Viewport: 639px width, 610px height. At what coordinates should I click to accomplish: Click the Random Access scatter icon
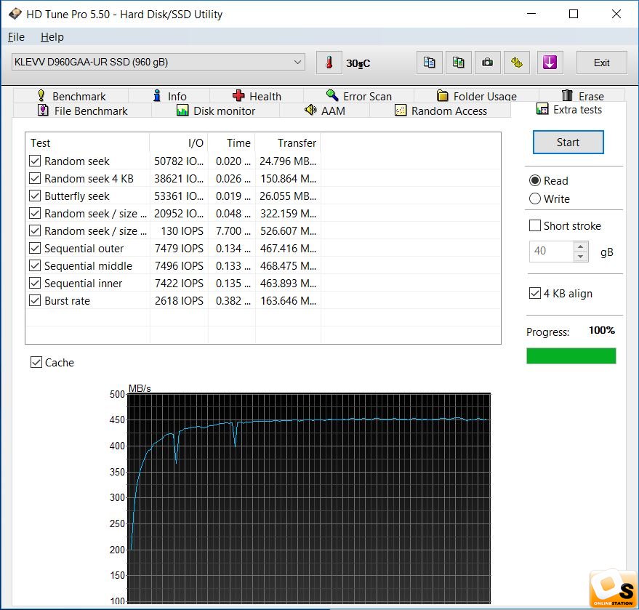(x=400, y=111)
